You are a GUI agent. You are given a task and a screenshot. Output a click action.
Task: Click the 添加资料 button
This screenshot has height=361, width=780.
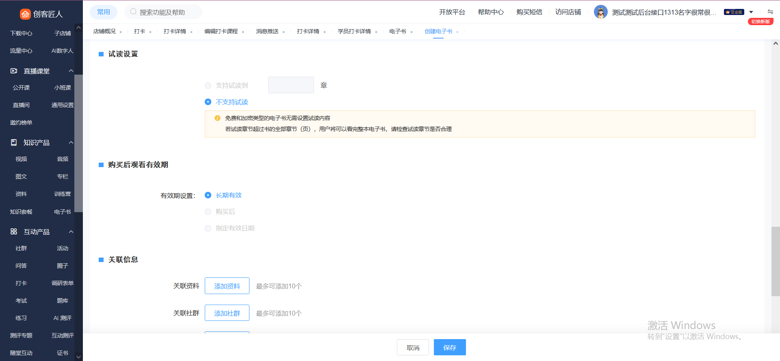point(227,286)
